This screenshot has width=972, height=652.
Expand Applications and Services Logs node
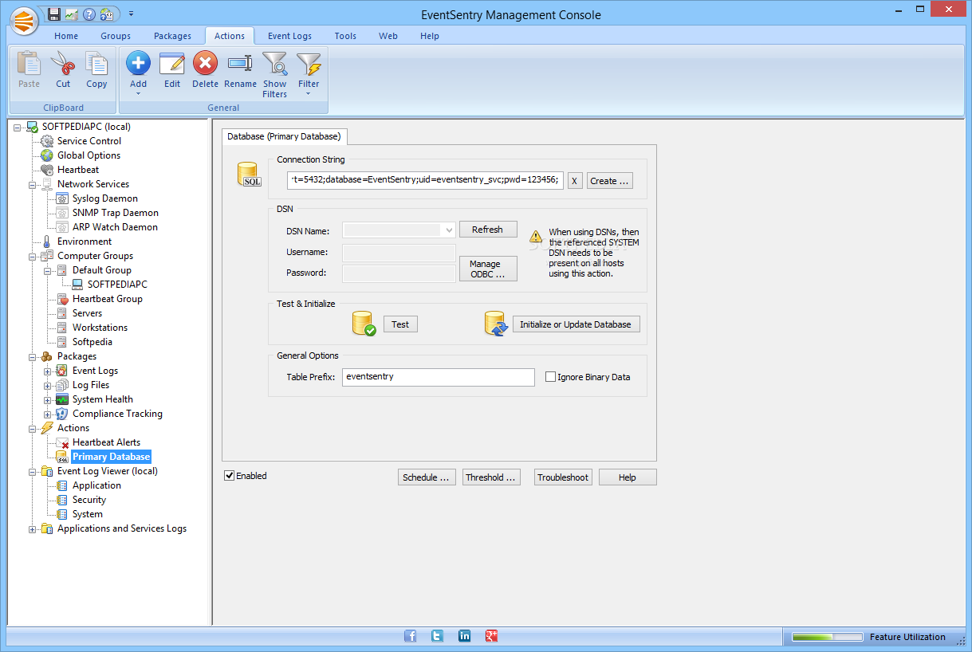point(33,528)
